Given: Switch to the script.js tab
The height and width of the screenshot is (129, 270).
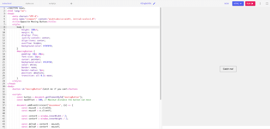Looking at the screenshot, I should pos(52,3).
